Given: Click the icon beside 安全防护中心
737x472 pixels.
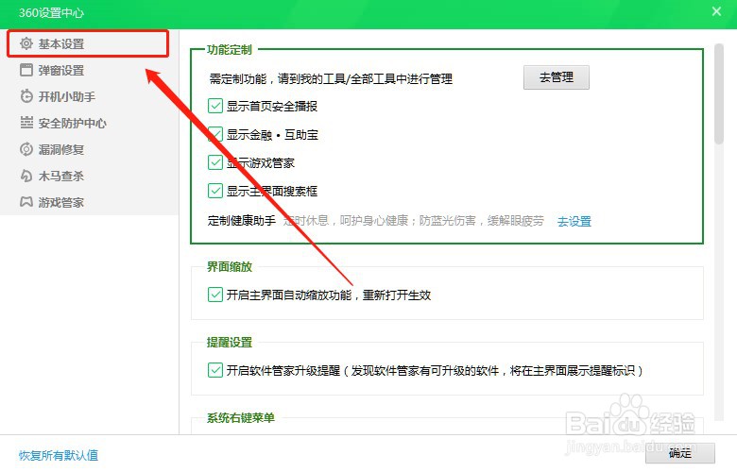Looking at the screenshot, I should [26, 123].
